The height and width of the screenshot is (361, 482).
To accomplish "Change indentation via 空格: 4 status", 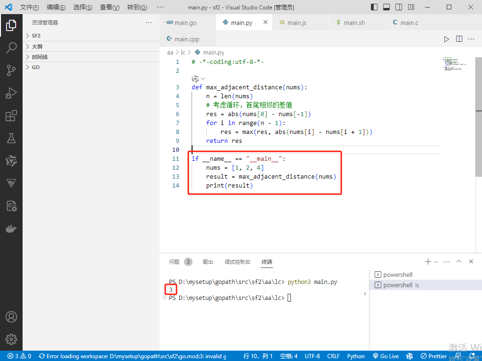I will tap(289, 356).
